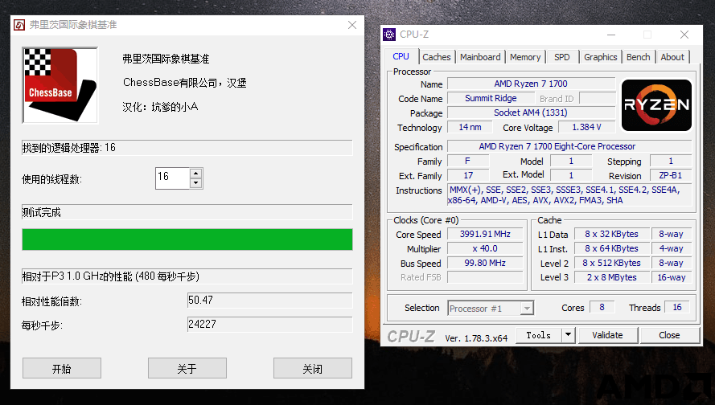715x405 pixels.
Task: Click the CPU-Z title bar app icon
Action: 389,35
